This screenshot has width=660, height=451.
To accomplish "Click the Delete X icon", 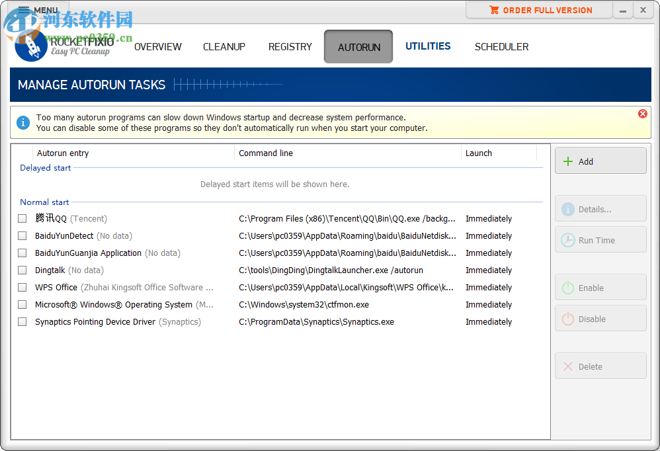I will pyautogui.click(x=568, y=366).
